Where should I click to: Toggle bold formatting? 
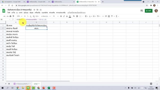click(61, 16)
